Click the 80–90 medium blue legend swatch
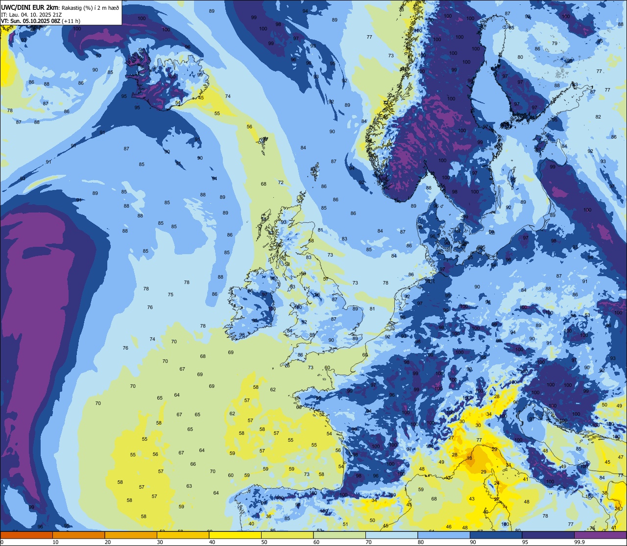627x546 pixels. [x=444, y=535]
